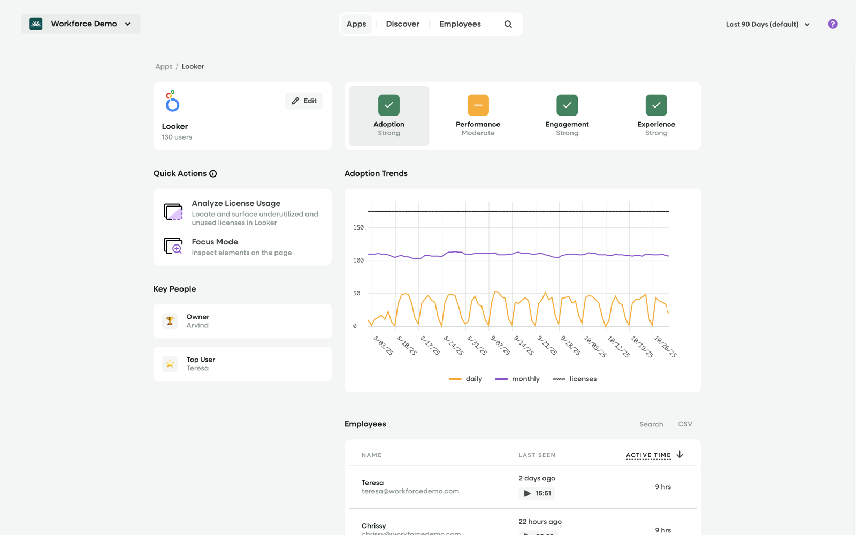Click the Looker app logo icon
This screenshot has width=856, height=535.
(172, 102)
